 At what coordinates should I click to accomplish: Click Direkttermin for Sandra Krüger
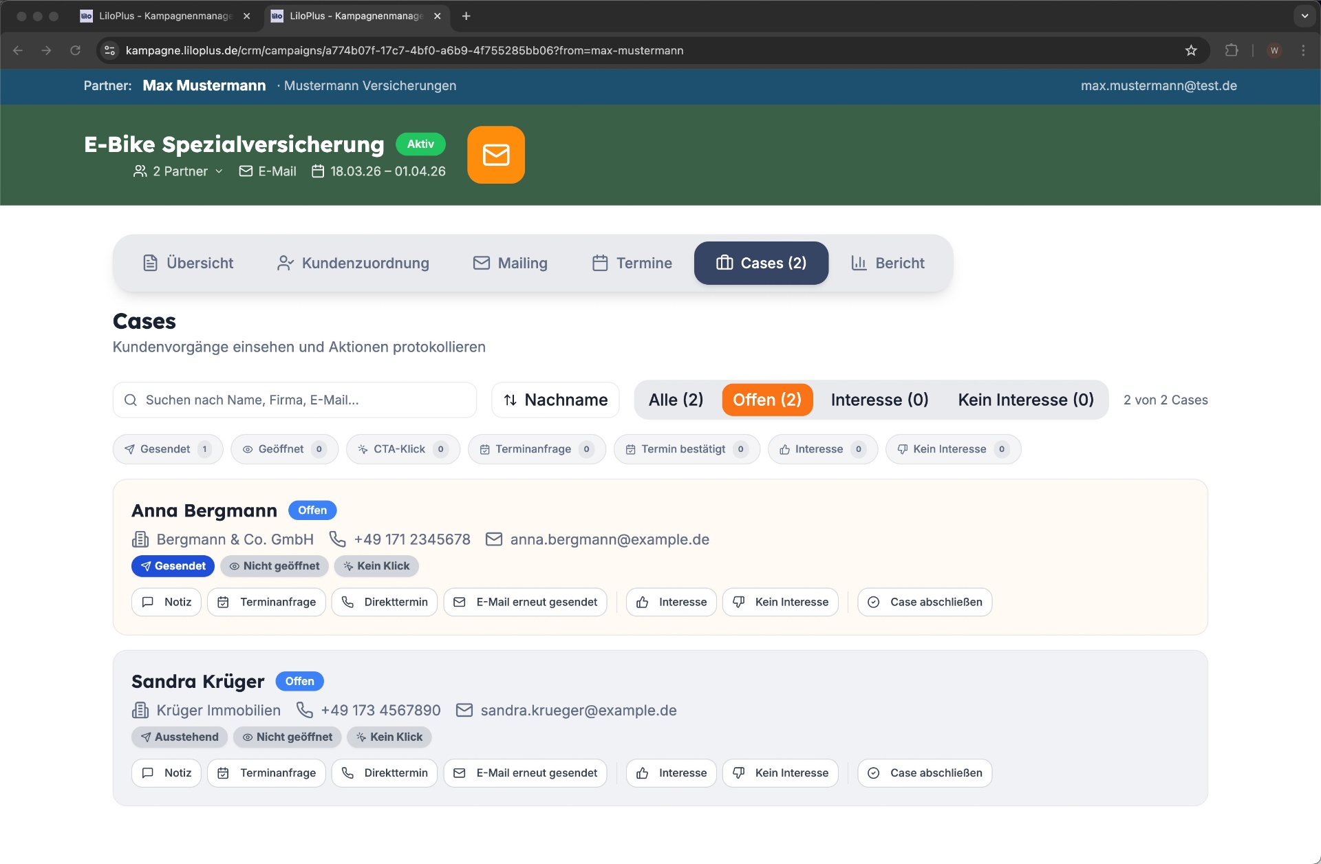coord(385,773)
